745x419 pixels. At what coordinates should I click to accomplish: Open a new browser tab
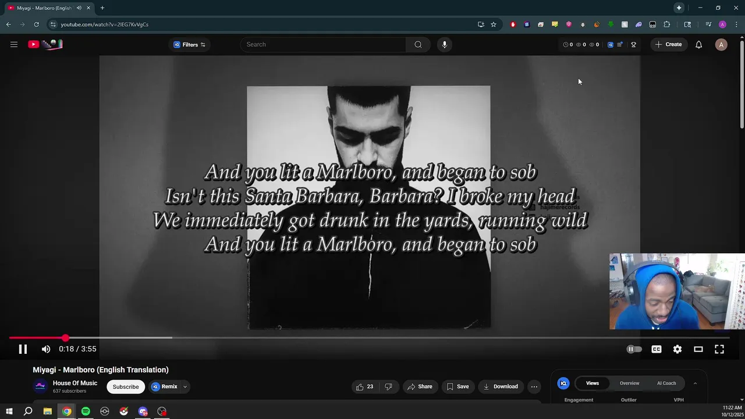102,8
